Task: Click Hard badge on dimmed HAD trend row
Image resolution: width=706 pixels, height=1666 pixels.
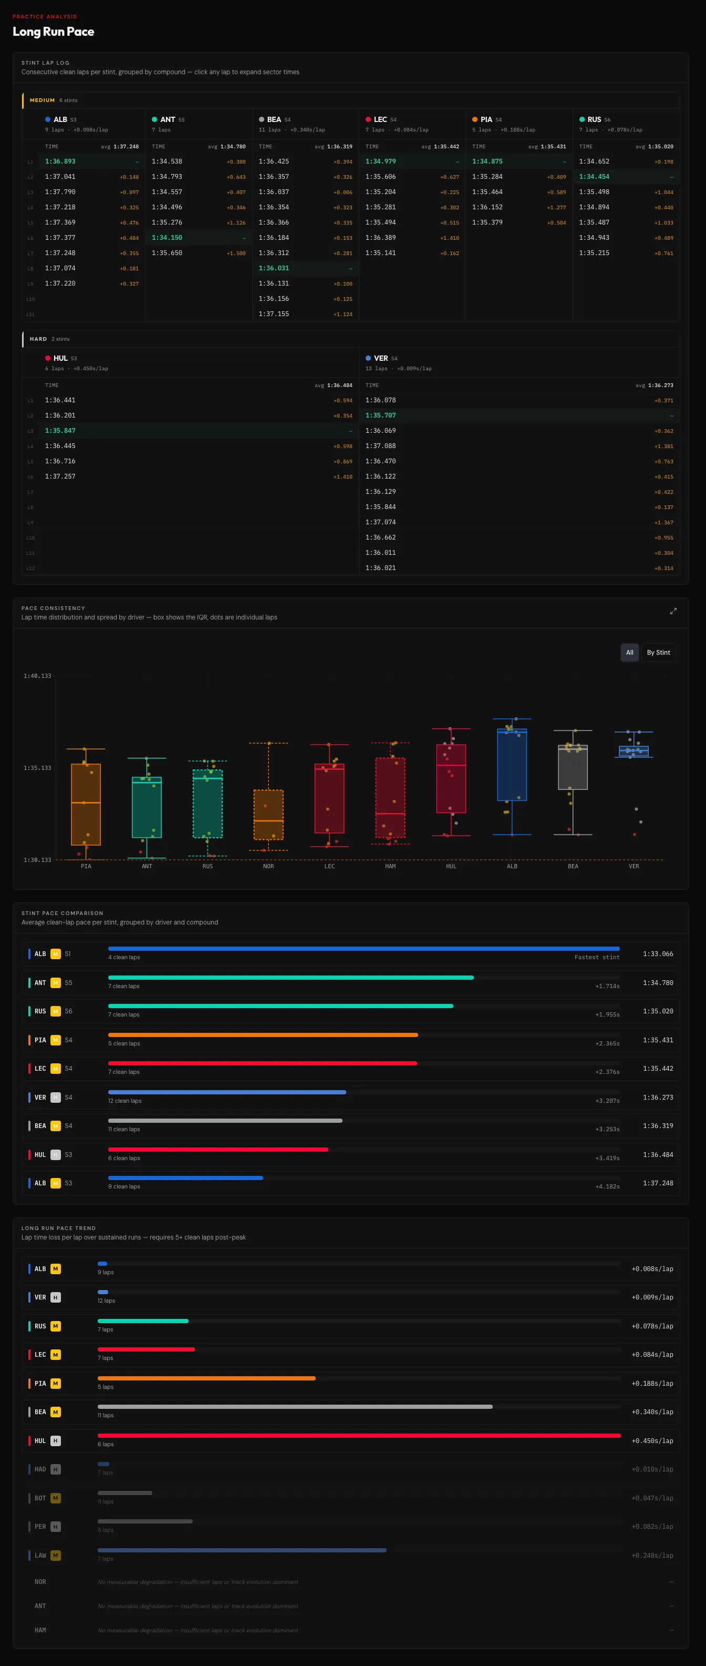Action: click(x=56, y=1469)
